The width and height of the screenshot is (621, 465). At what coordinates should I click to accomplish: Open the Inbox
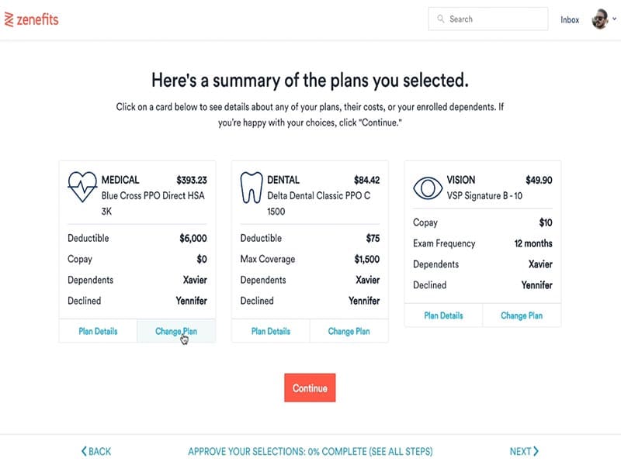click(x=570, y=20)
